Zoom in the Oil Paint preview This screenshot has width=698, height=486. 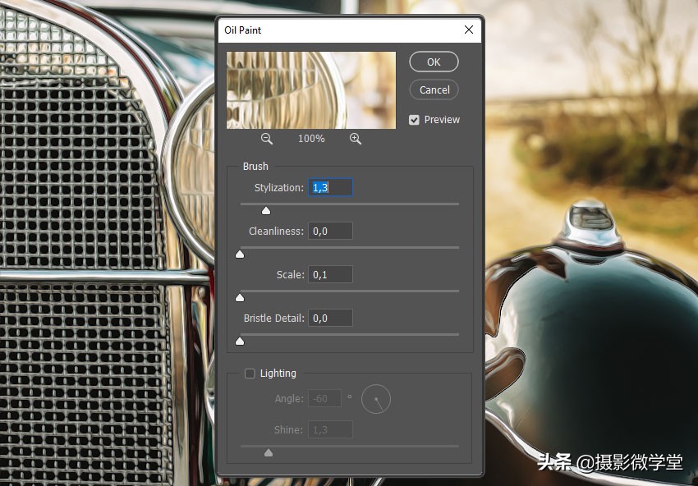pos(356,139)
